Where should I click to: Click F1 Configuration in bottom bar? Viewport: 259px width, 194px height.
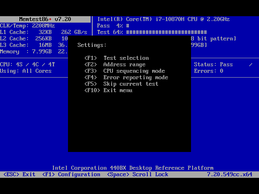pos(71,174)
